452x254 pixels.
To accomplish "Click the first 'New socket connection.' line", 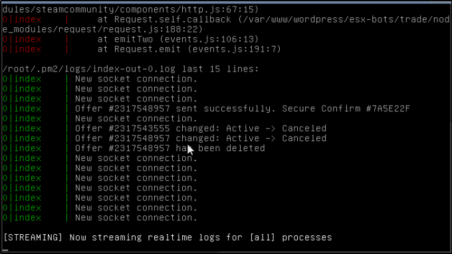I will coord(136,79).
